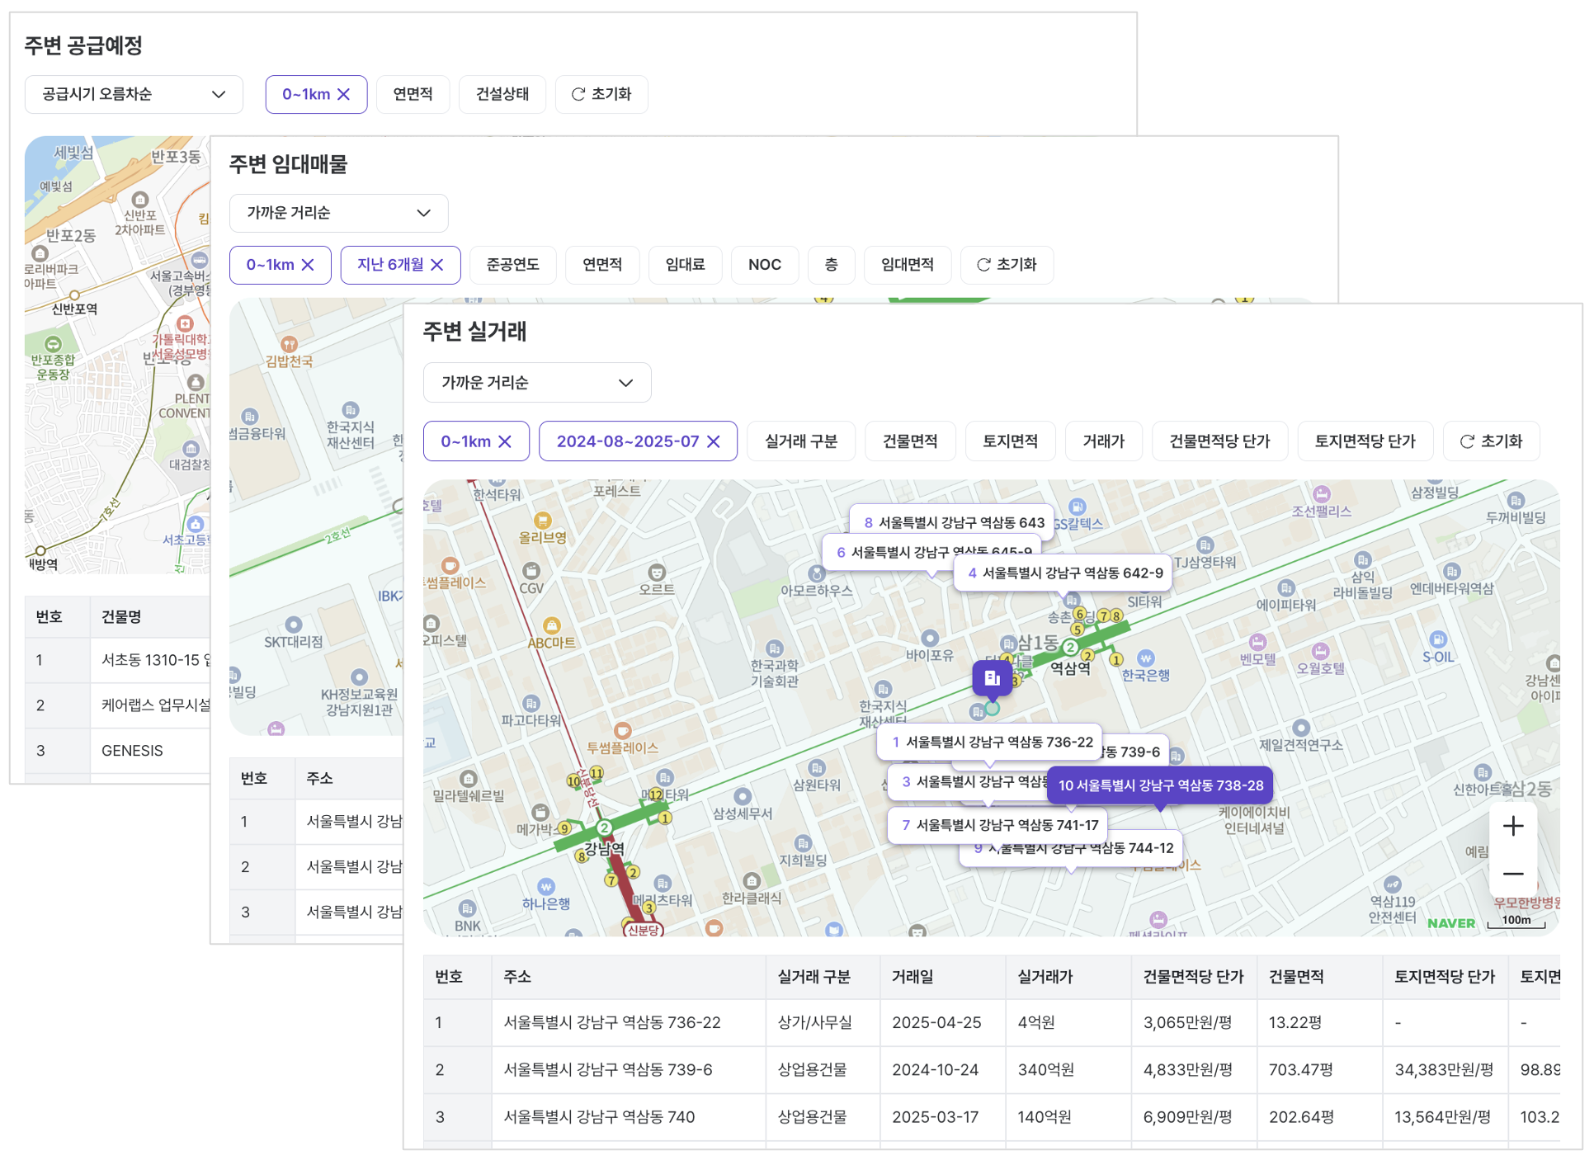Clear the 0~1km filter in 주변 공급예정
The image size is (1594, 1160).
[344, 94]
